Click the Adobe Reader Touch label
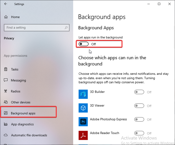This screenshot has height=145, width=175. click(104, 133)
